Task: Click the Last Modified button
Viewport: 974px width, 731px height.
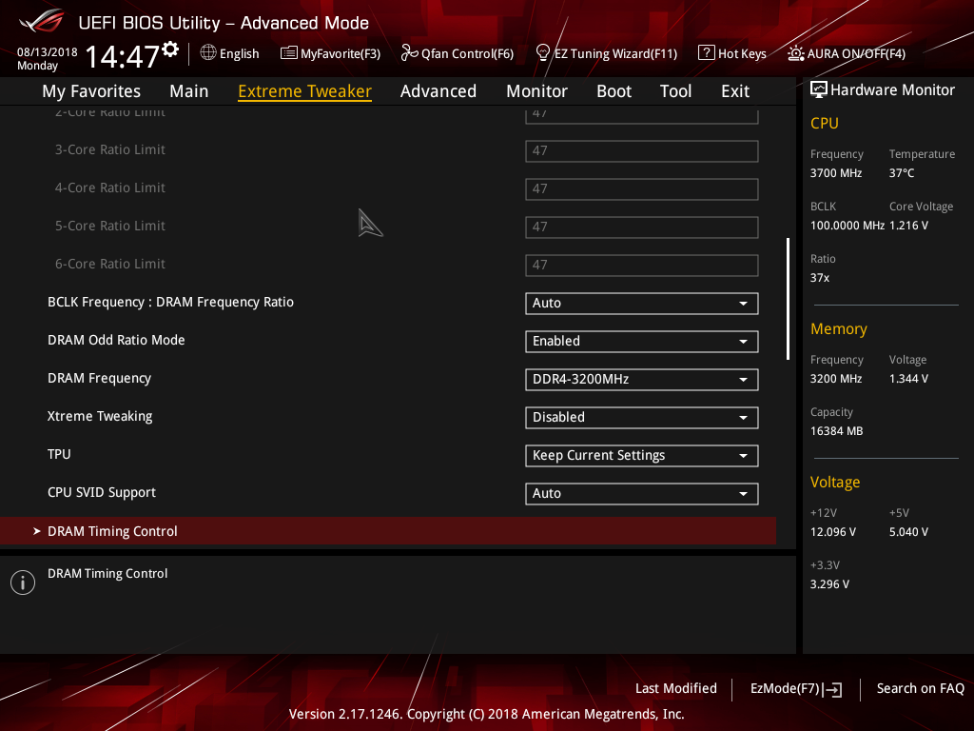Action: 676,689
